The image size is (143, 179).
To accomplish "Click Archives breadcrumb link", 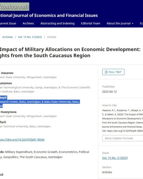I will coord(7,37).
